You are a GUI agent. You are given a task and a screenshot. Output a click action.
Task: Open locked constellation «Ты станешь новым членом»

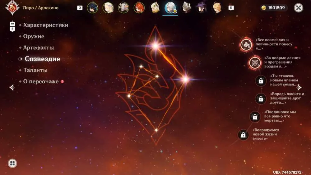(261, 81)
